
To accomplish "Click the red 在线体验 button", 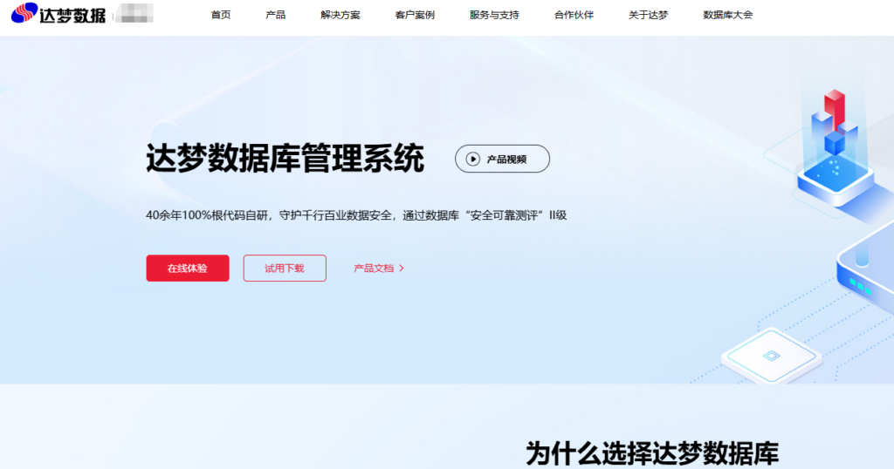I will click(188, 268).
